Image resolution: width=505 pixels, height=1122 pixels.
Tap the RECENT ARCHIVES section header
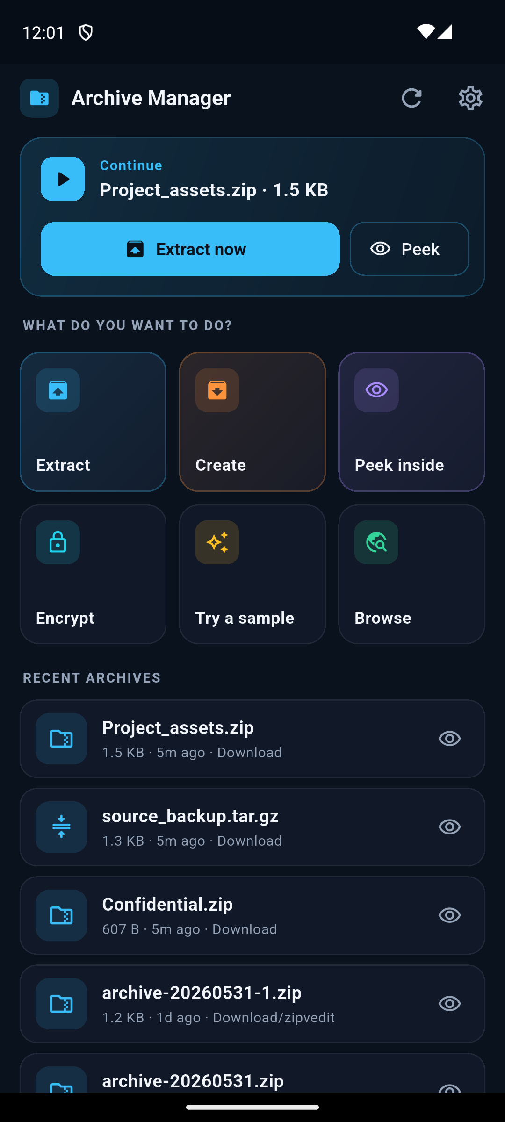[x=92, y=678]
